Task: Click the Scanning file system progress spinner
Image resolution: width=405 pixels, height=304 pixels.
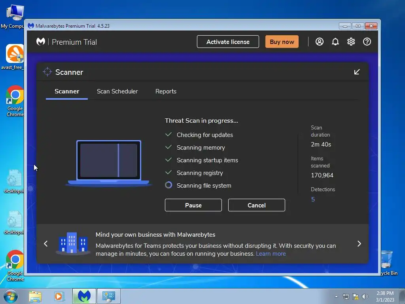Action: pyautogui.click(x=168, y=185)
